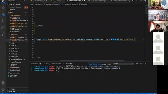Image resolution: width=168 pixels, height=94 pixels.
Task: Open Account.js in the explorer
Action: click(16, 18)
